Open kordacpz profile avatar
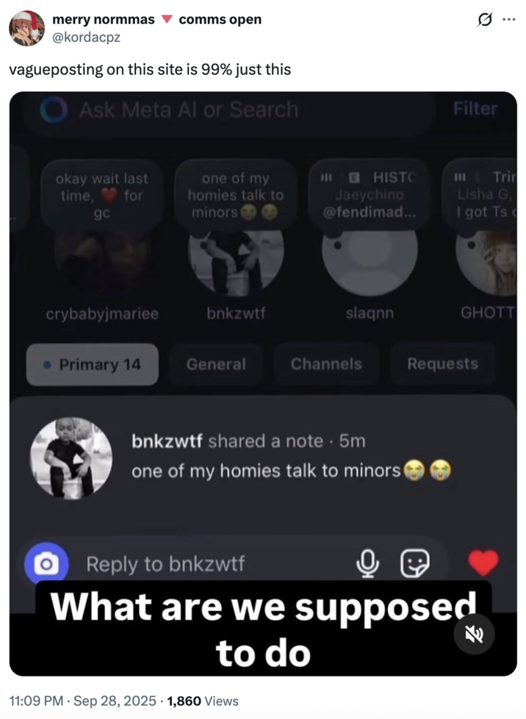The image size is (526, 719). [x=27, y=28]
